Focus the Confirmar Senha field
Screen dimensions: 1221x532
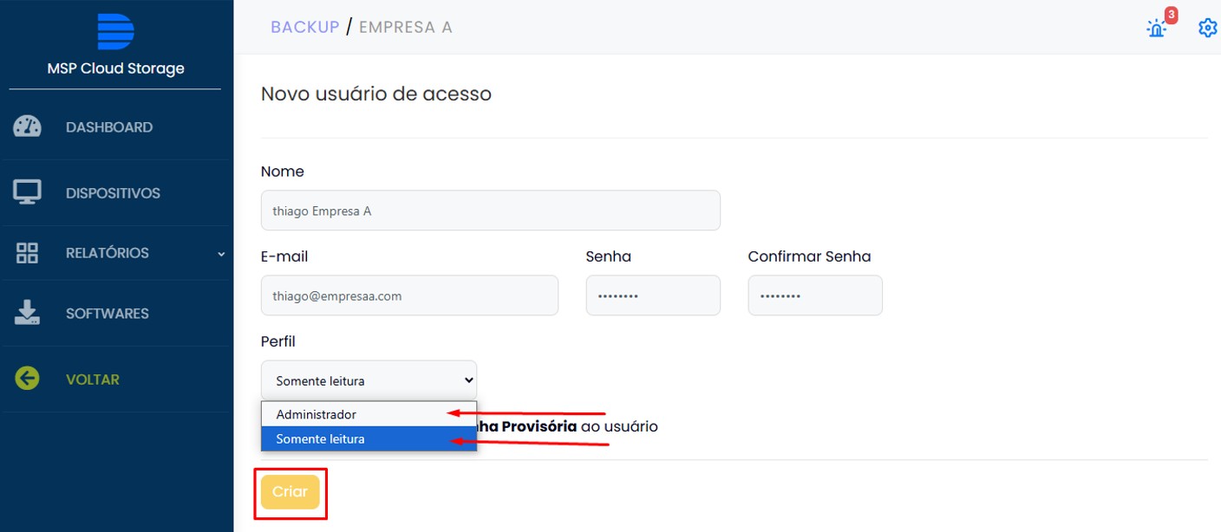[815, 295]
